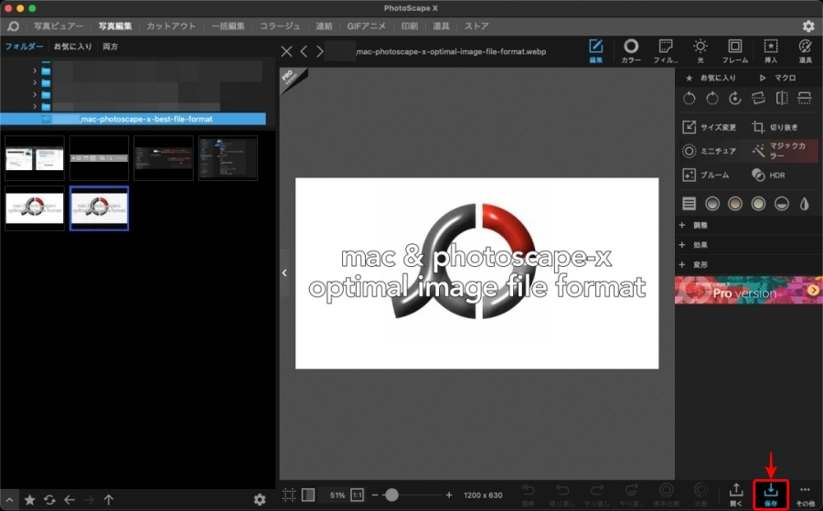Image resolution: width=823 pixels, height=511 pixels.
Task: Choose サイズ変更 resize tool
Action: click(x=709, y=127)
